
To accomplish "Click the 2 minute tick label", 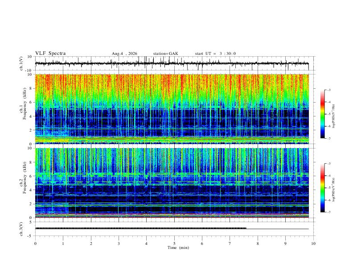I will tap(91, 244).
